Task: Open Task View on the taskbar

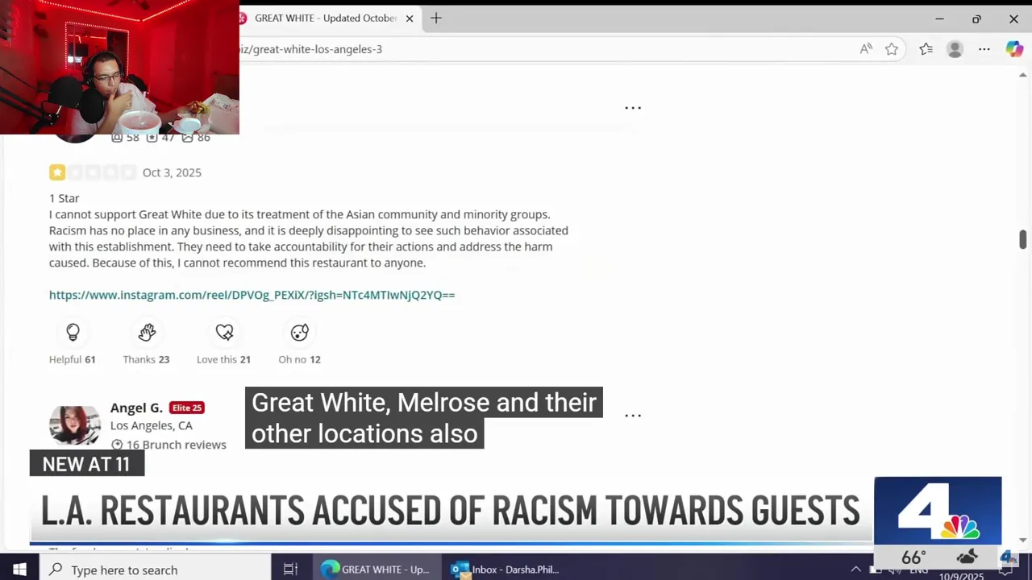Action: [x=291, y=570]
